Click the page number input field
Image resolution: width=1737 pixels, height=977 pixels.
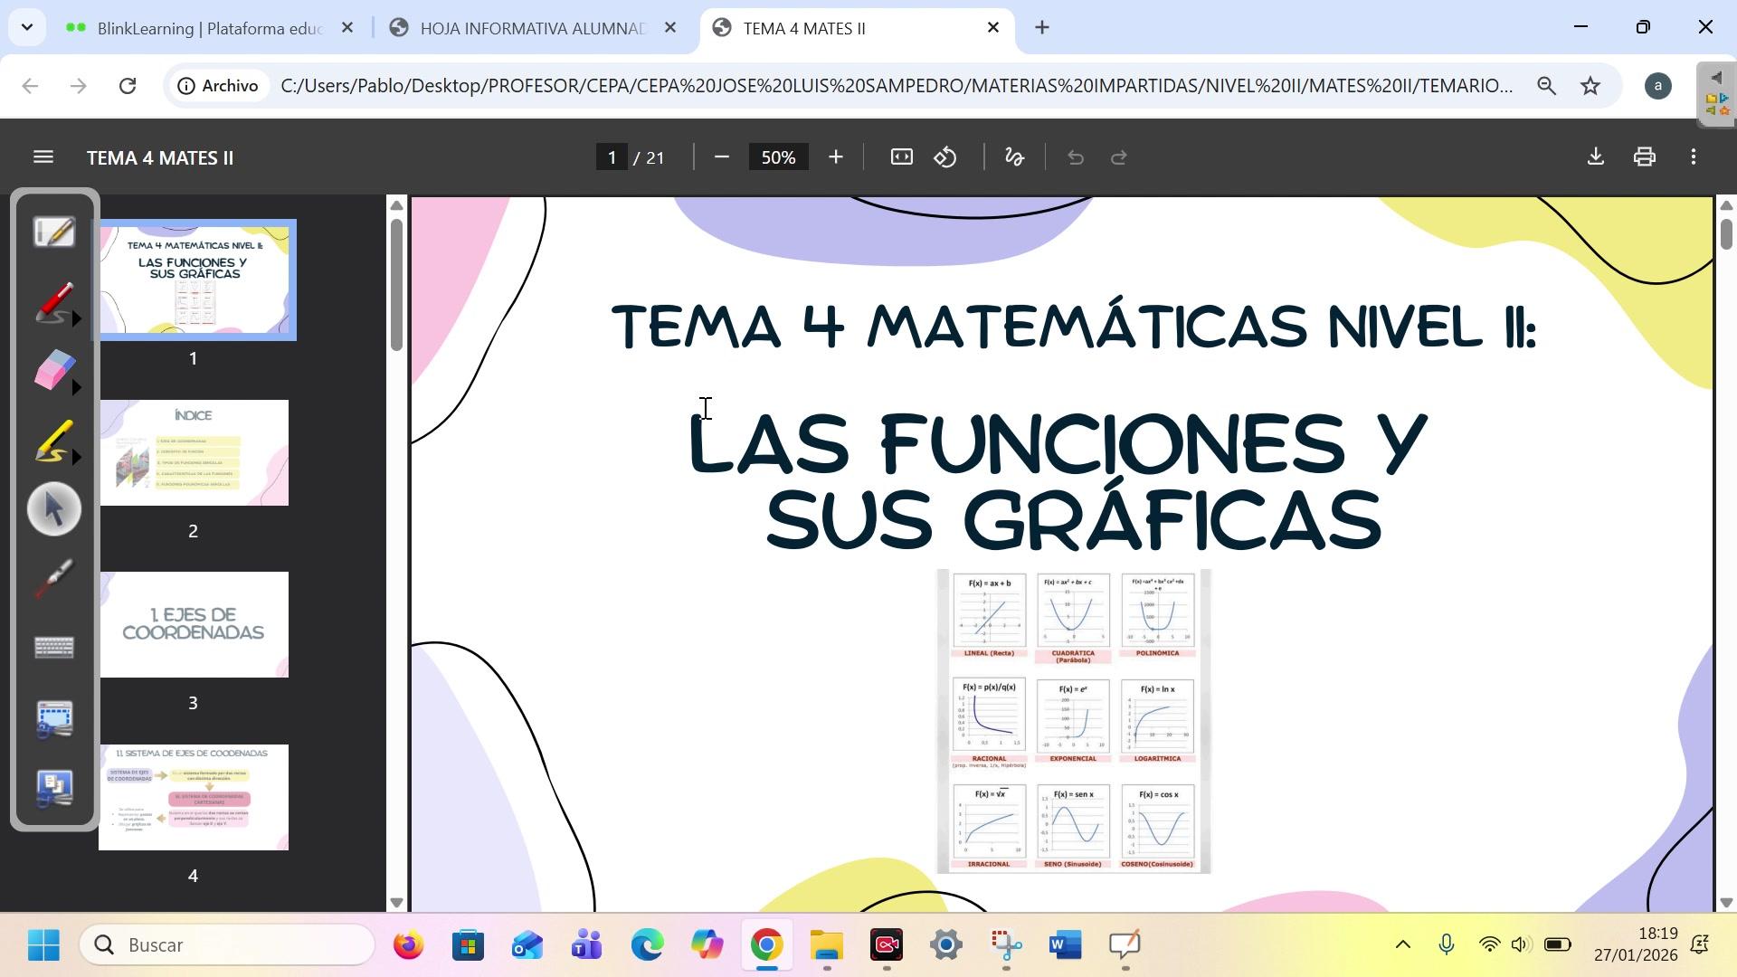click(612, 157)
